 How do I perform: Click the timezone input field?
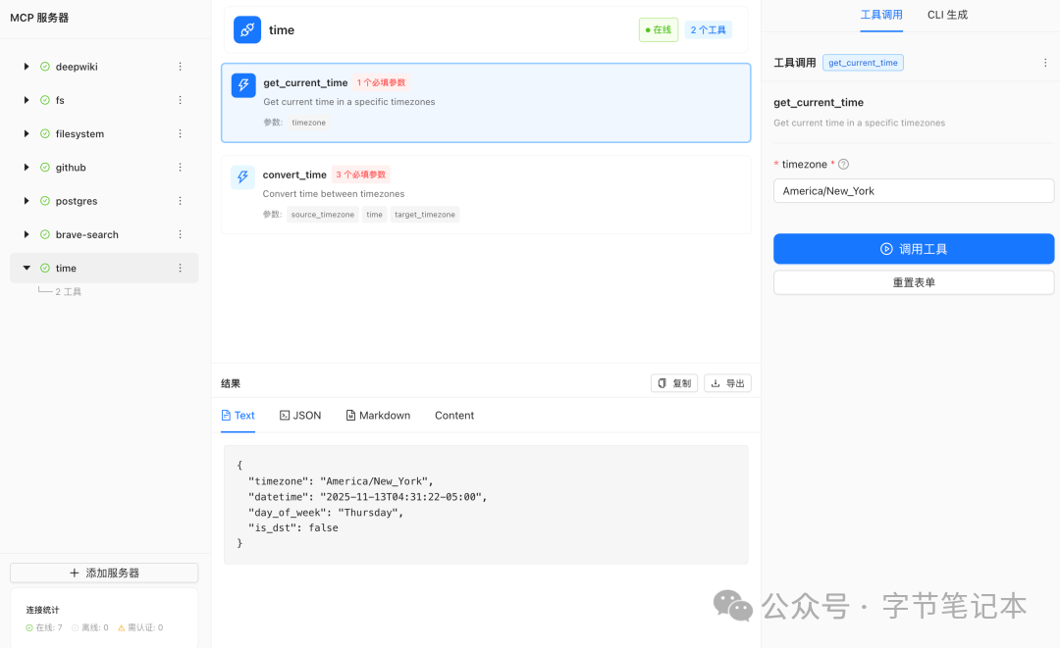[914, 191]
